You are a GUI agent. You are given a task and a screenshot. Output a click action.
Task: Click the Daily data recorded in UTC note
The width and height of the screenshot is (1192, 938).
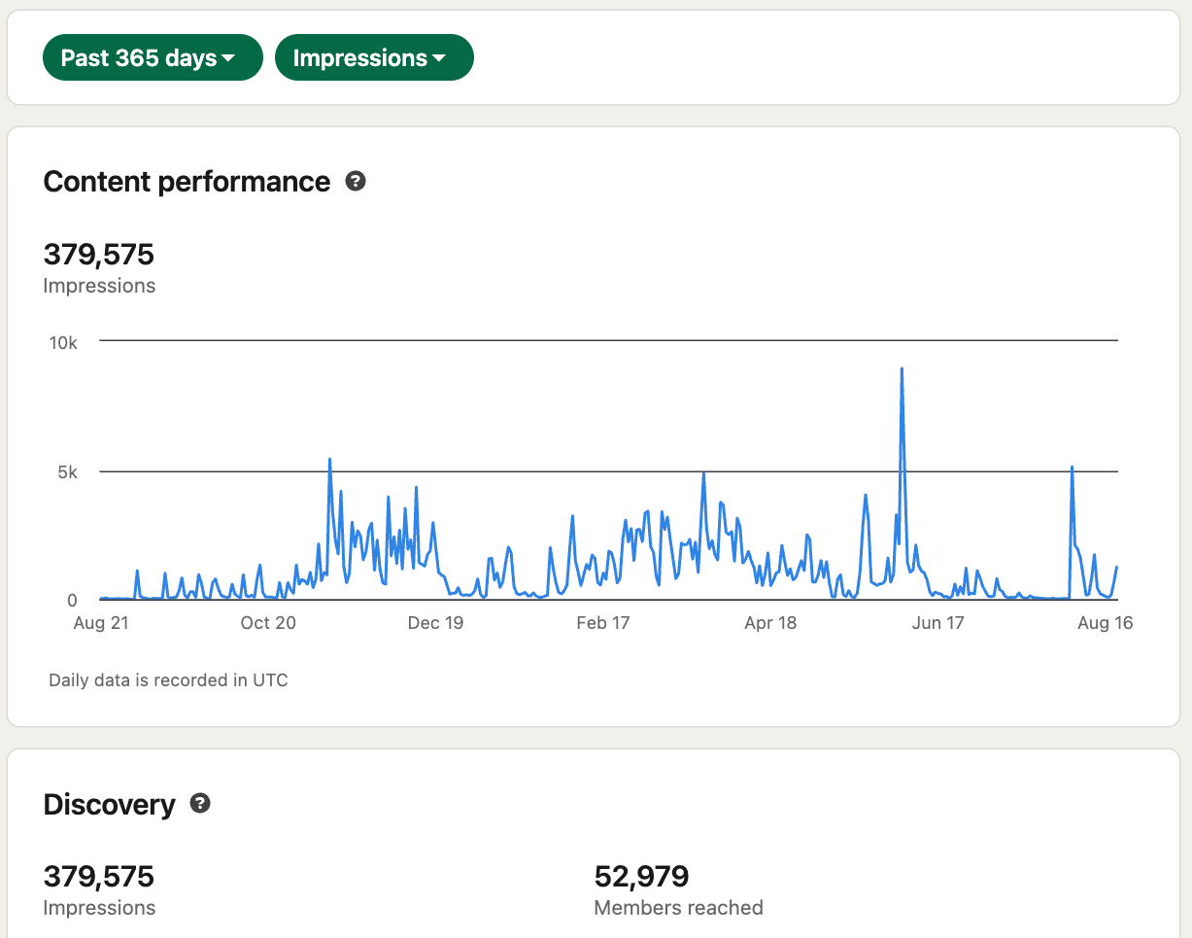tap(168, 680)
